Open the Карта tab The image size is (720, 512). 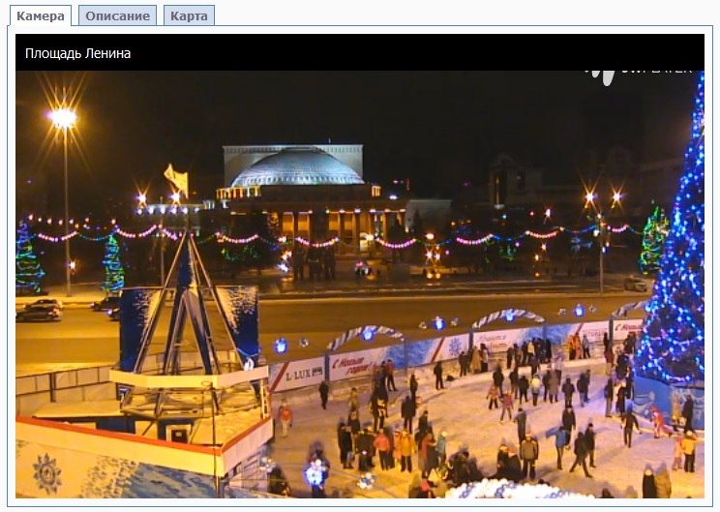coord(189,16)
